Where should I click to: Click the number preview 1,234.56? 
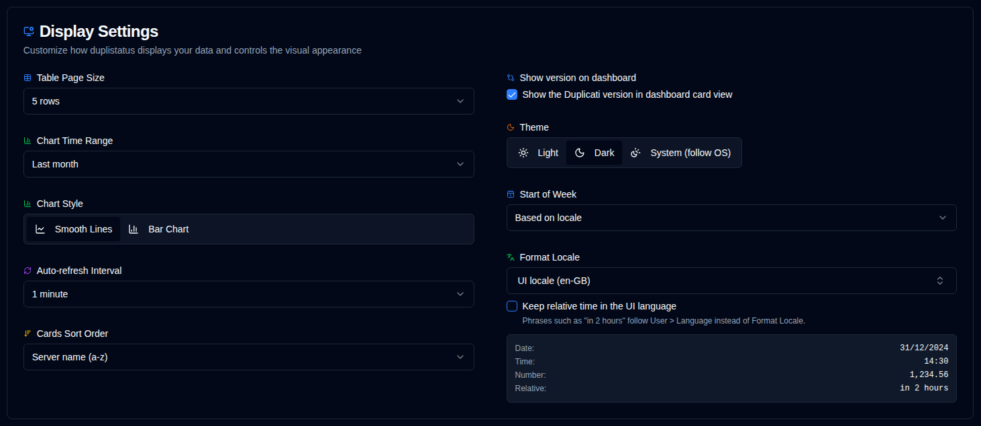(929, 375)
